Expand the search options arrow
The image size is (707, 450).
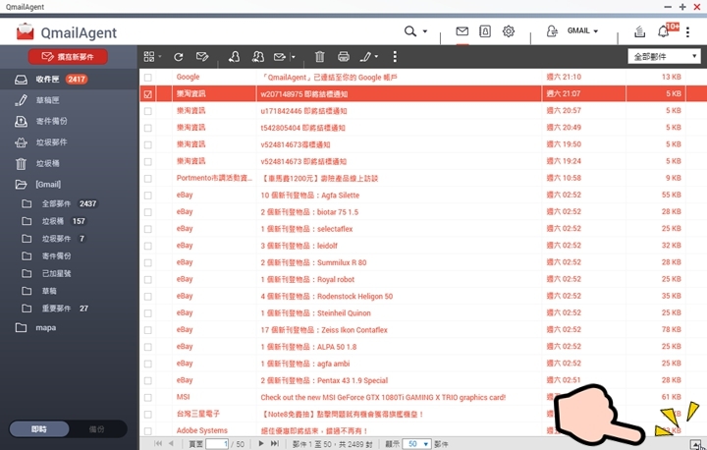click(425, 31)
